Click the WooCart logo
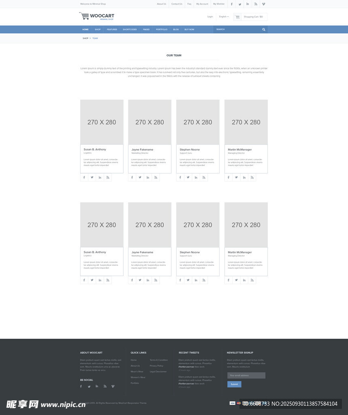Screen dimensions: 348x415 point(97,16)
